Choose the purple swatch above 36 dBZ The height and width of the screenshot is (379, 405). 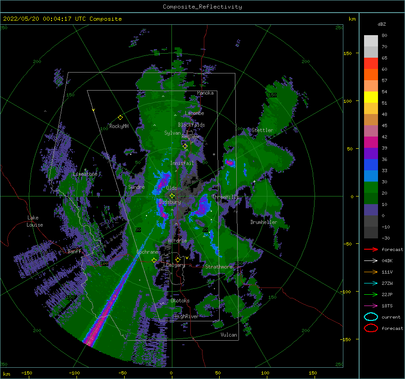(371, 154)
